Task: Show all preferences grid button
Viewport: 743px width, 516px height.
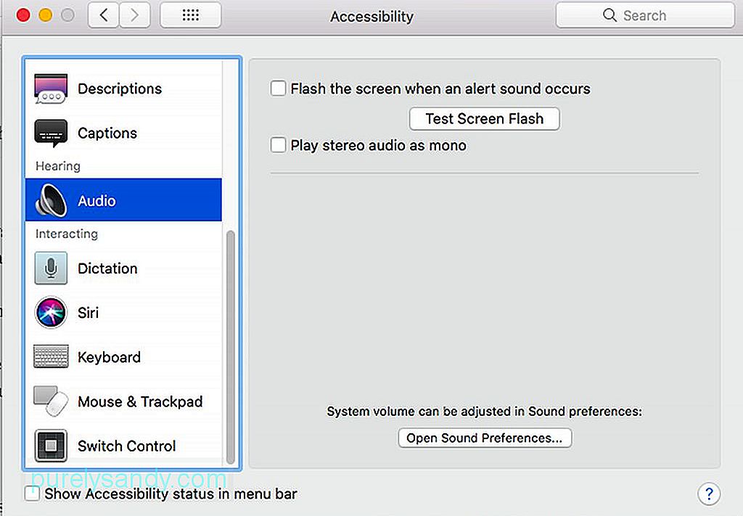Action: point(191,15)
